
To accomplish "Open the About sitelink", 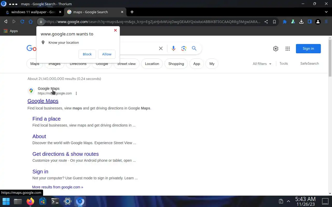I will pos(39,136).
